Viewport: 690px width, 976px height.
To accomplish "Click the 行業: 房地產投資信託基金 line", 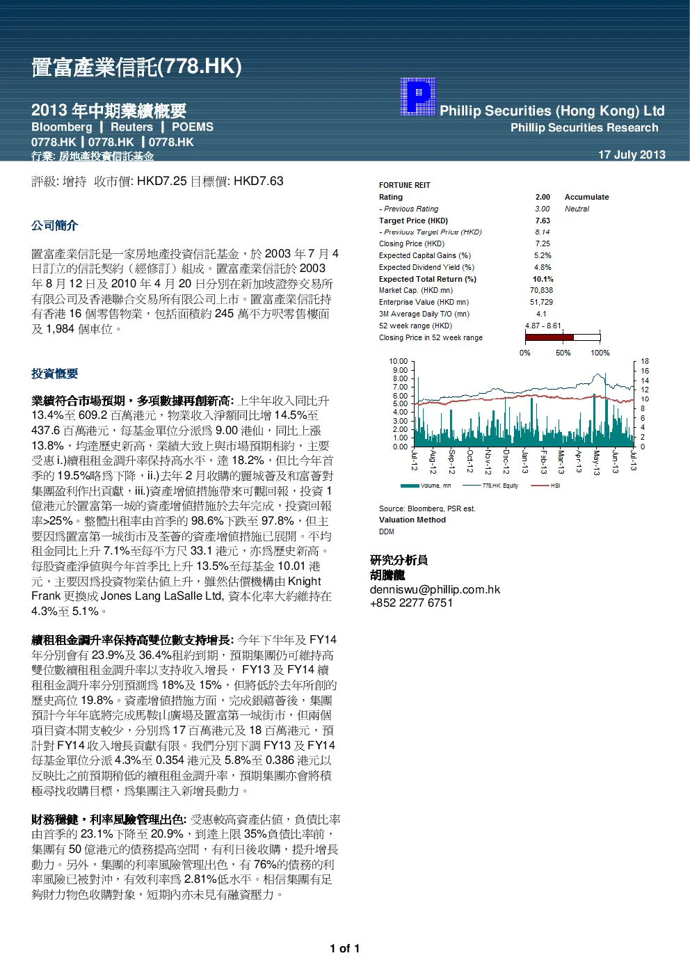I will click(93, 157).
